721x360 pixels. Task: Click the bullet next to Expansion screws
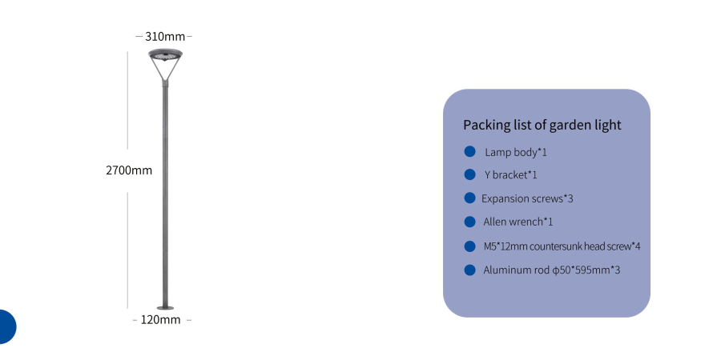tap(469, 198)
